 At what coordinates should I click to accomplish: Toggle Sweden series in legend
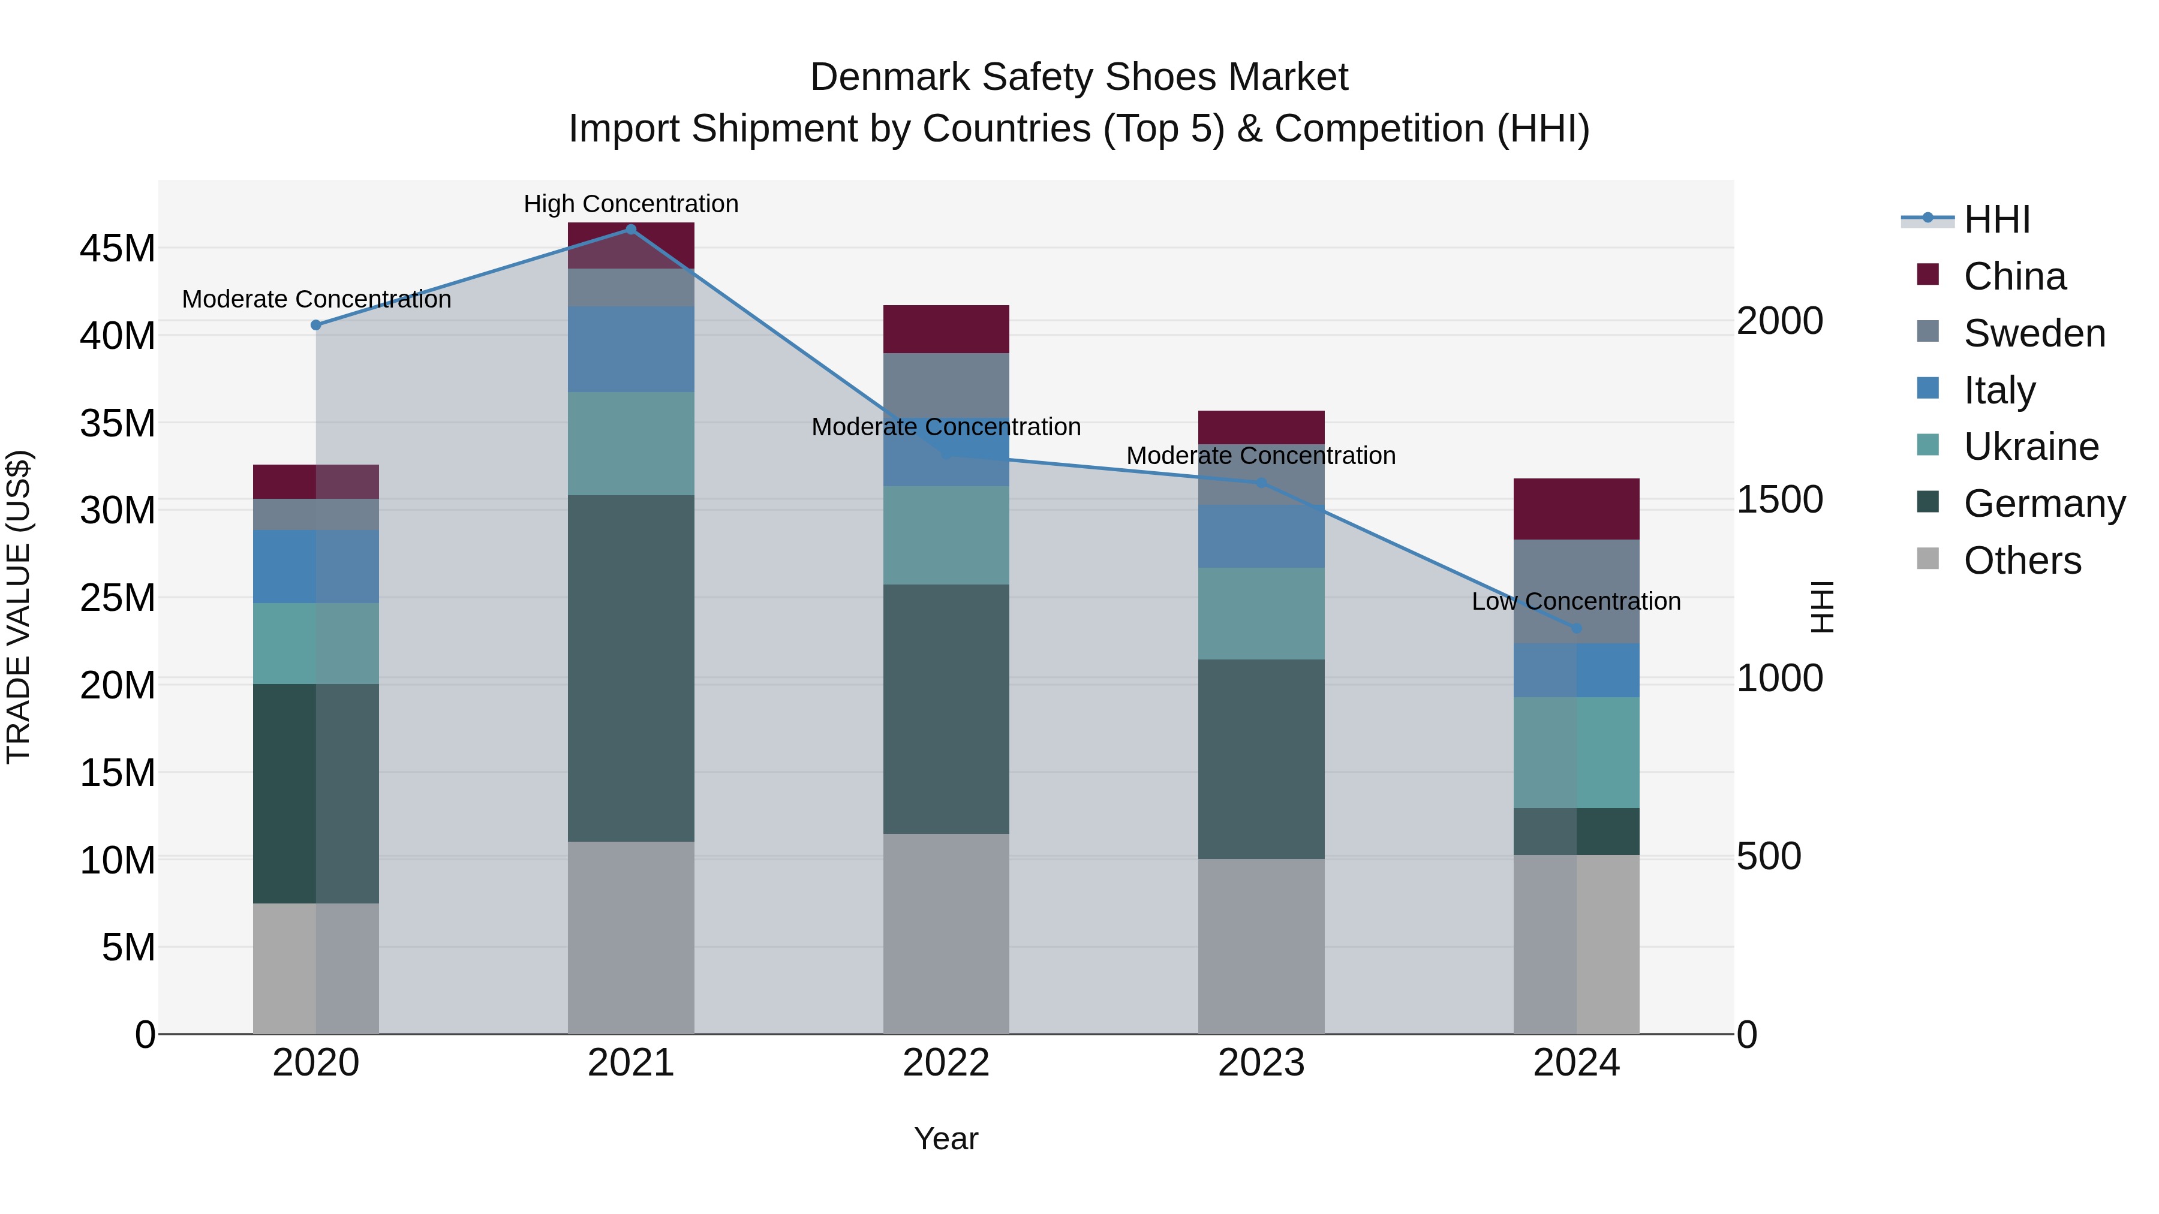(x=2011, y=333)
